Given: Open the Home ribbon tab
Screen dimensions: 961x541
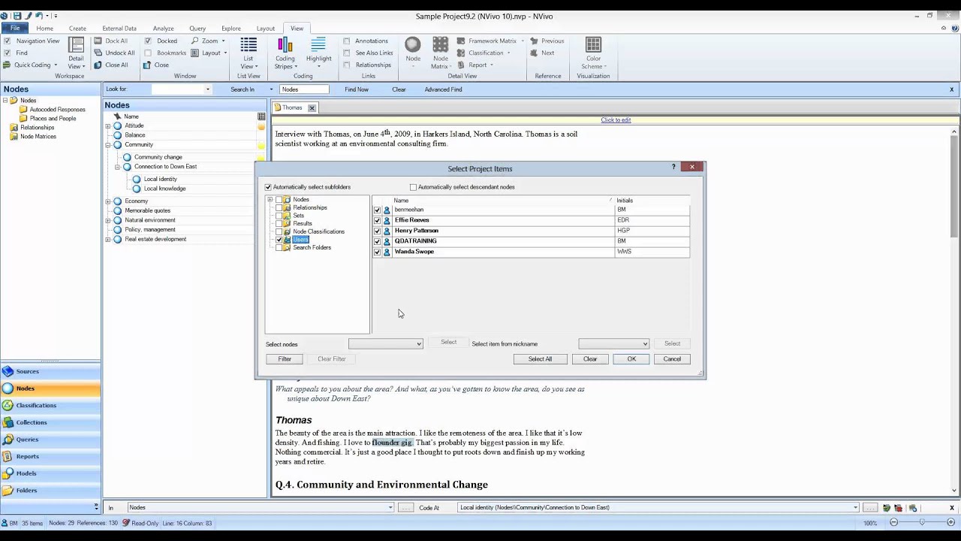Looking at the screenshot, I should [44, 29].
